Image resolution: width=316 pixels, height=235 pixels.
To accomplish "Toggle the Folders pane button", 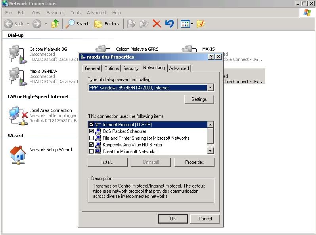I will tap(107, 24).
